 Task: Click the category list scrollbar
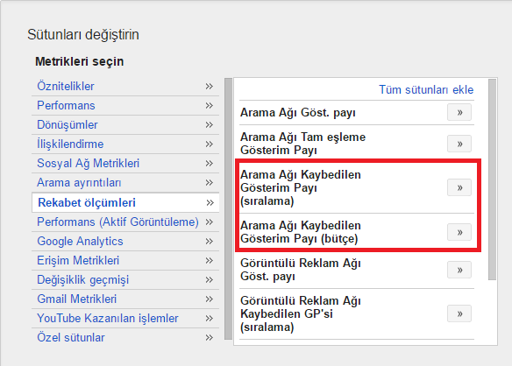coord(228,208)
